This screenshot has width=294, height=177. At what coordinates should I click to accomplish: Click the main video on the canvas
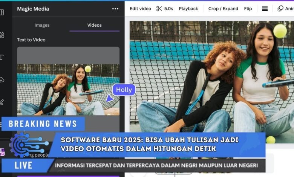211,79
